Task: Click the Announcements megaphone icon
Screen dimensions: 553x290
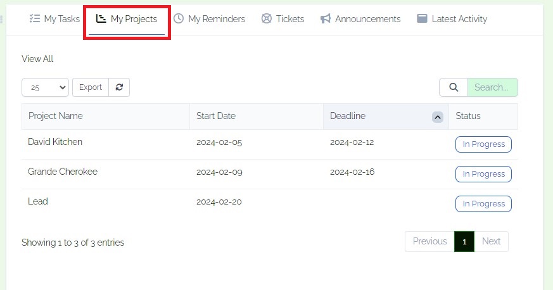Action: (325, 18)
